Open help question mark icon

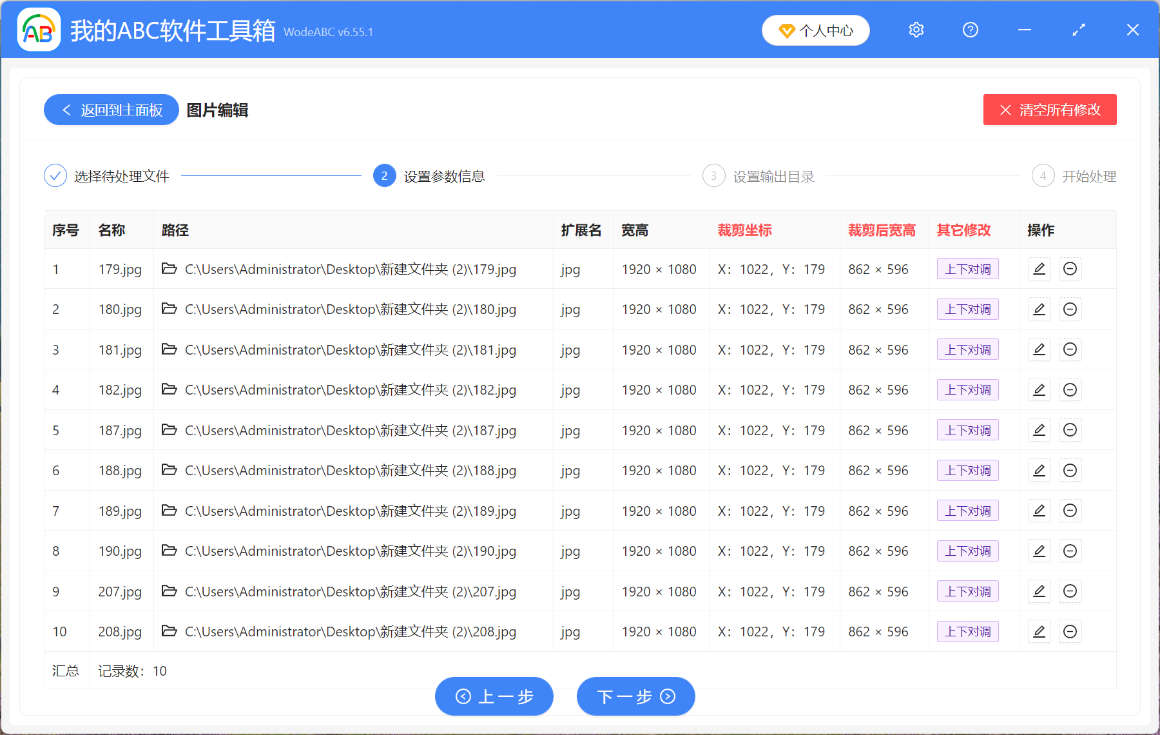pos(970,30)
